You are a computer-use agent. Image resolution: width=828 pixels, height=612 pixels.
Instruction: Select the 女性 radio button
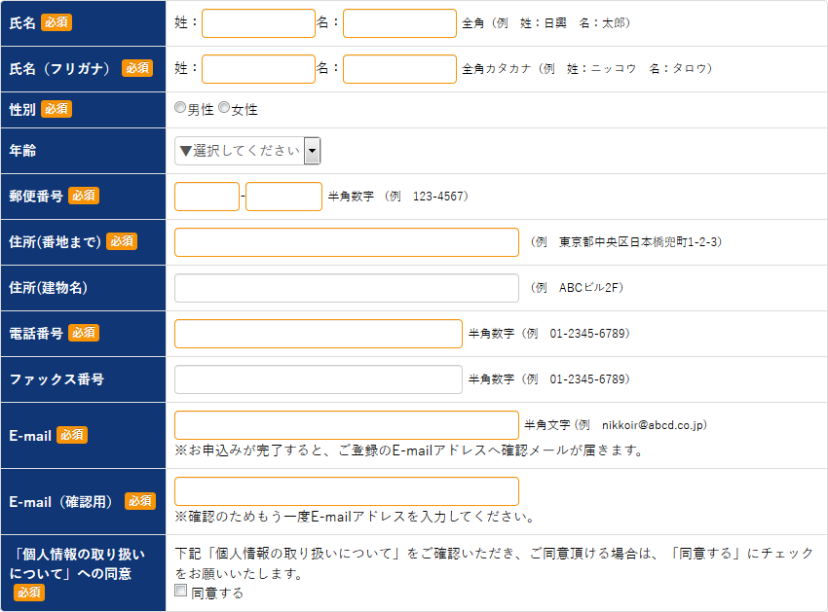224,107
